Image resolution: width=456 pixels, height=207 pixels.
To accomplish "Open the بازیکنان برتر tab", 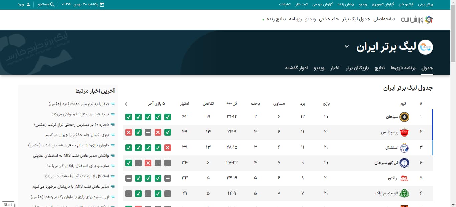I will pyautogui.click(x=357, y=68).
